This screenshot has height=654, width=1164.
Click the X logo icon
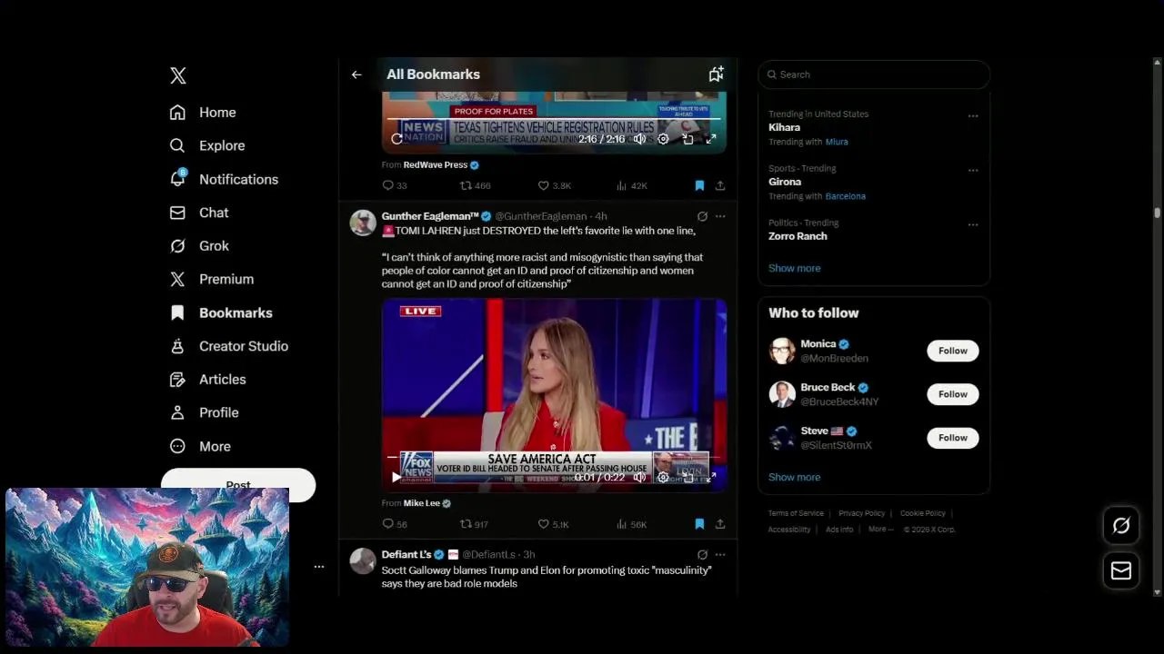click(178, 75)
